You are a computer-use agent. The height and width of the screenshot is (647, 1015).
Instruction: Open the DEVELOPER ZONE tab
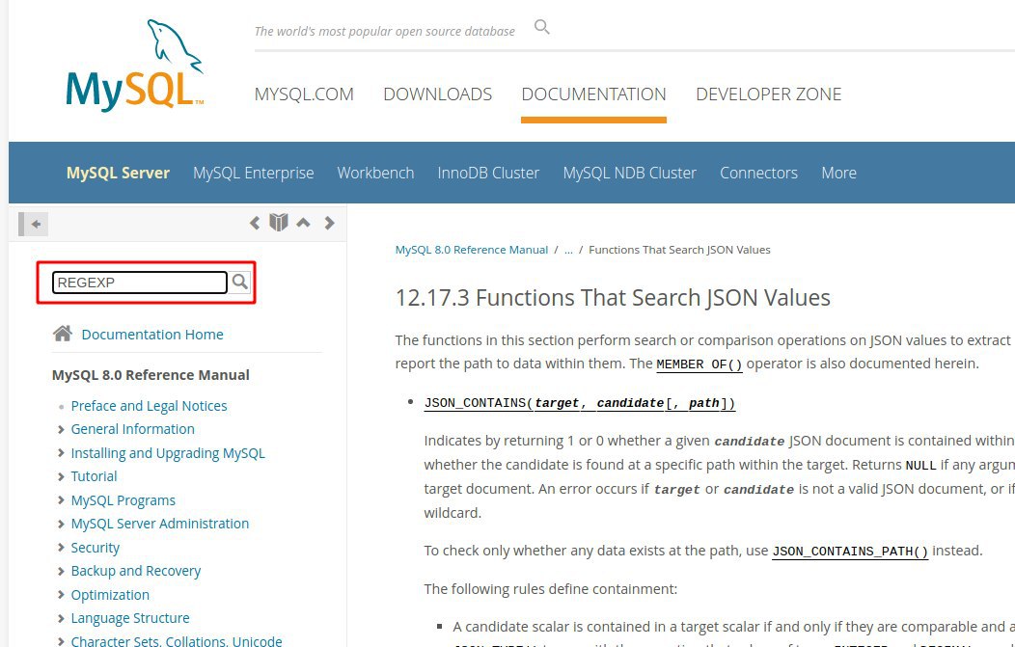[x=768, y=94]
